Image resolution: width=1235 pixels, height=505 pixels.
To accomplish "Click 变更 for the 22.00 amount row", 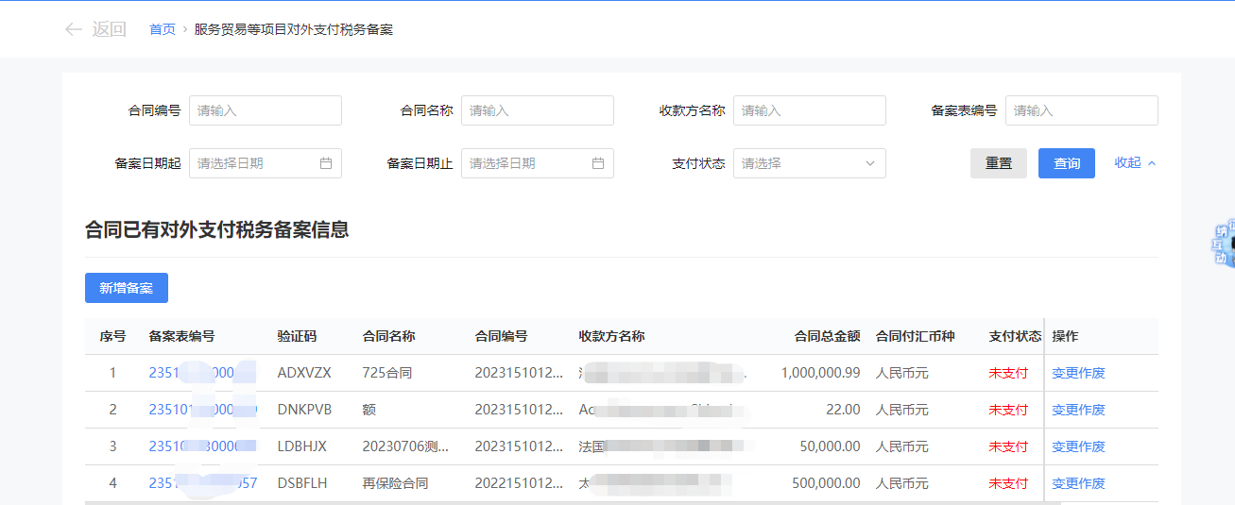I will [1065, 410].
